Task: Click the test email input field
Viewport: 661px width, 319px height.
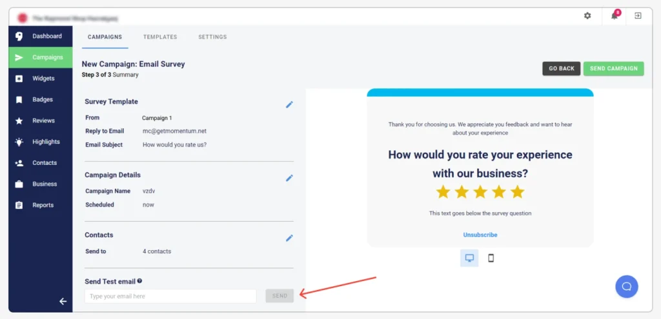Action: point(170,296)
